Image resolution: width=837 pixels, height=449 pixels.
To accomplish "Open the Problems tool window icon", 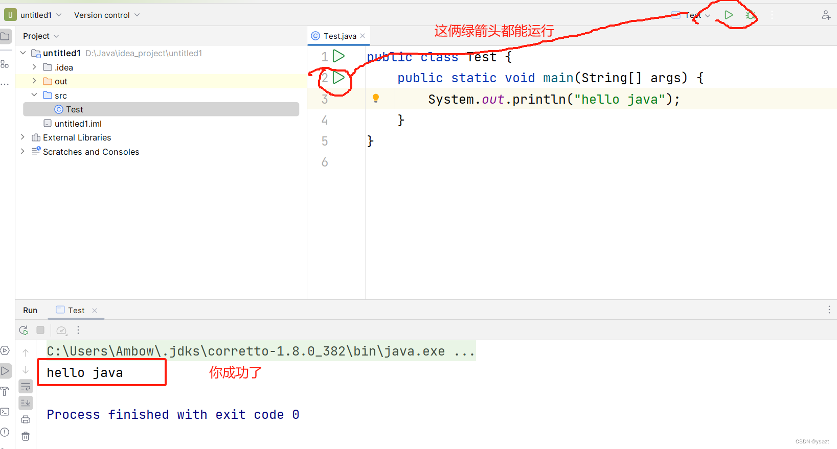I will (5, 432).
